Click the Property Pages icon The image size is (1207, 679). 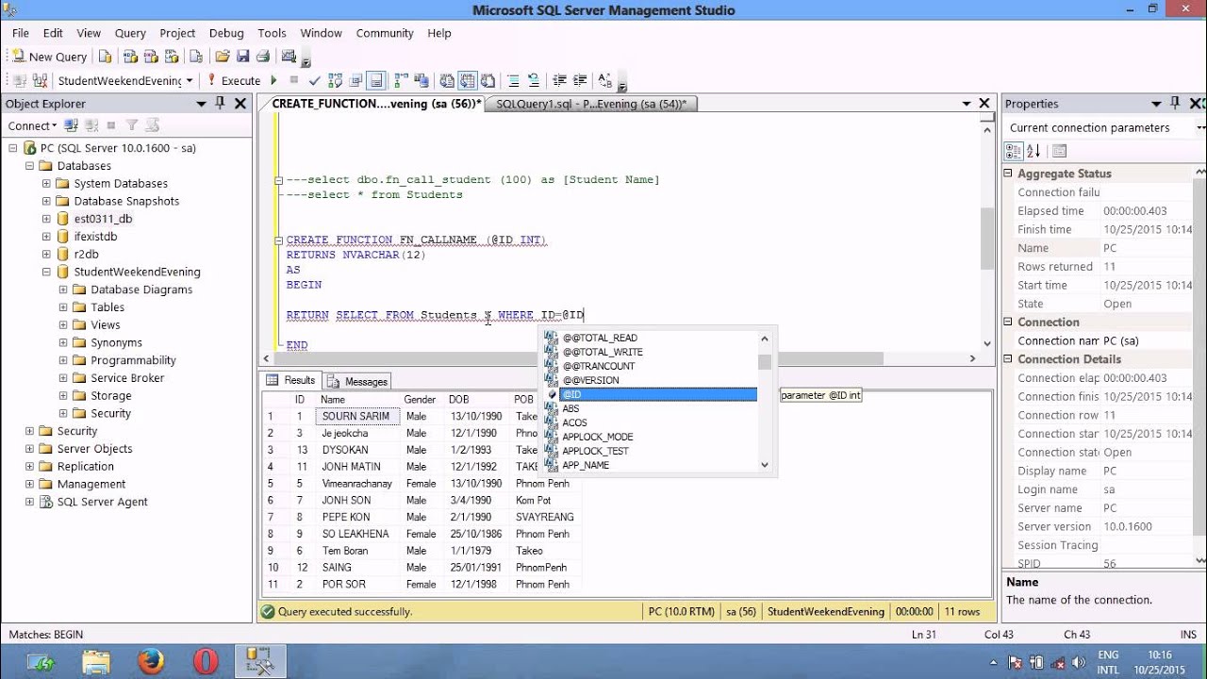click(1059, 151)
